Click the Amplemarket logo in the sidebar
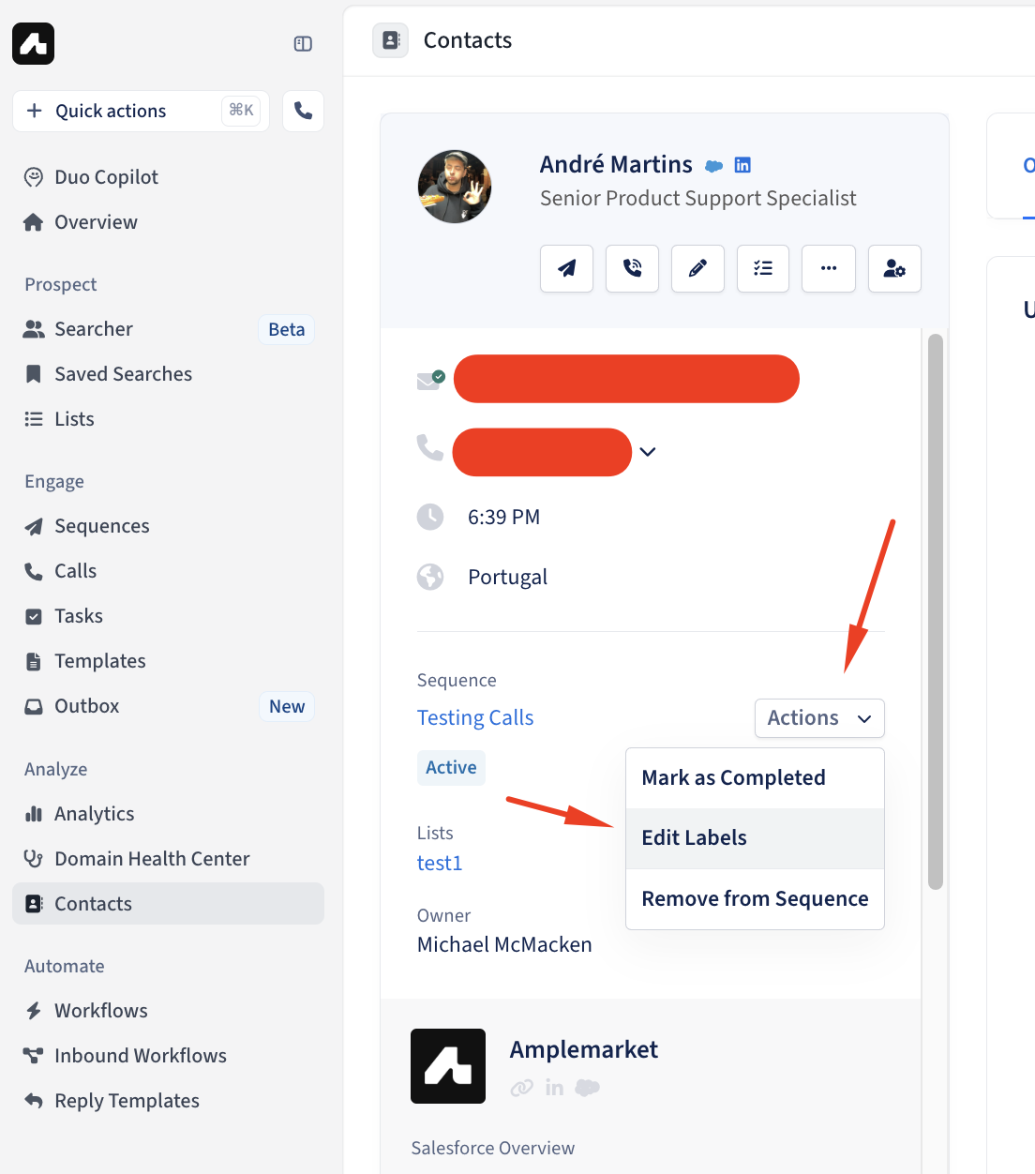Image resolution: width=1035 pixels, height=1174 pixels. [34, 44]
